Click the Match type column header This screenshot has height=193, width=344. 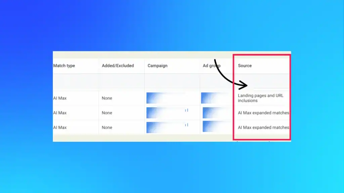(64, 66)
